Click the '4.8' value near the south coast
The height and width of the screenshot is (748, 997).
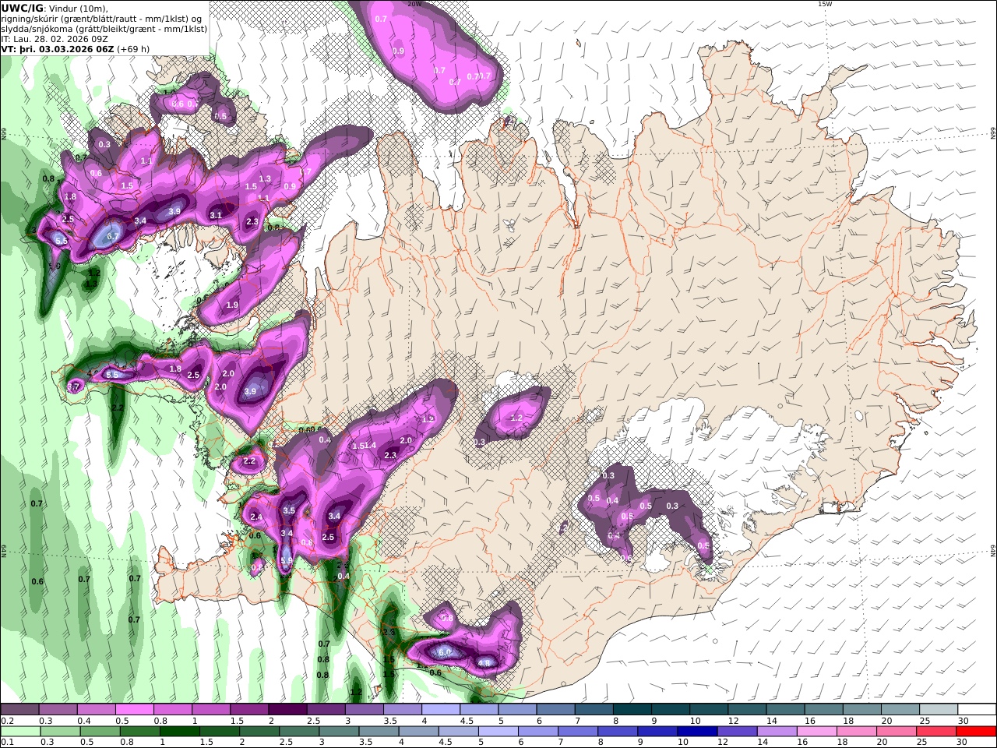pyautogui.click(x=484, y=664)
